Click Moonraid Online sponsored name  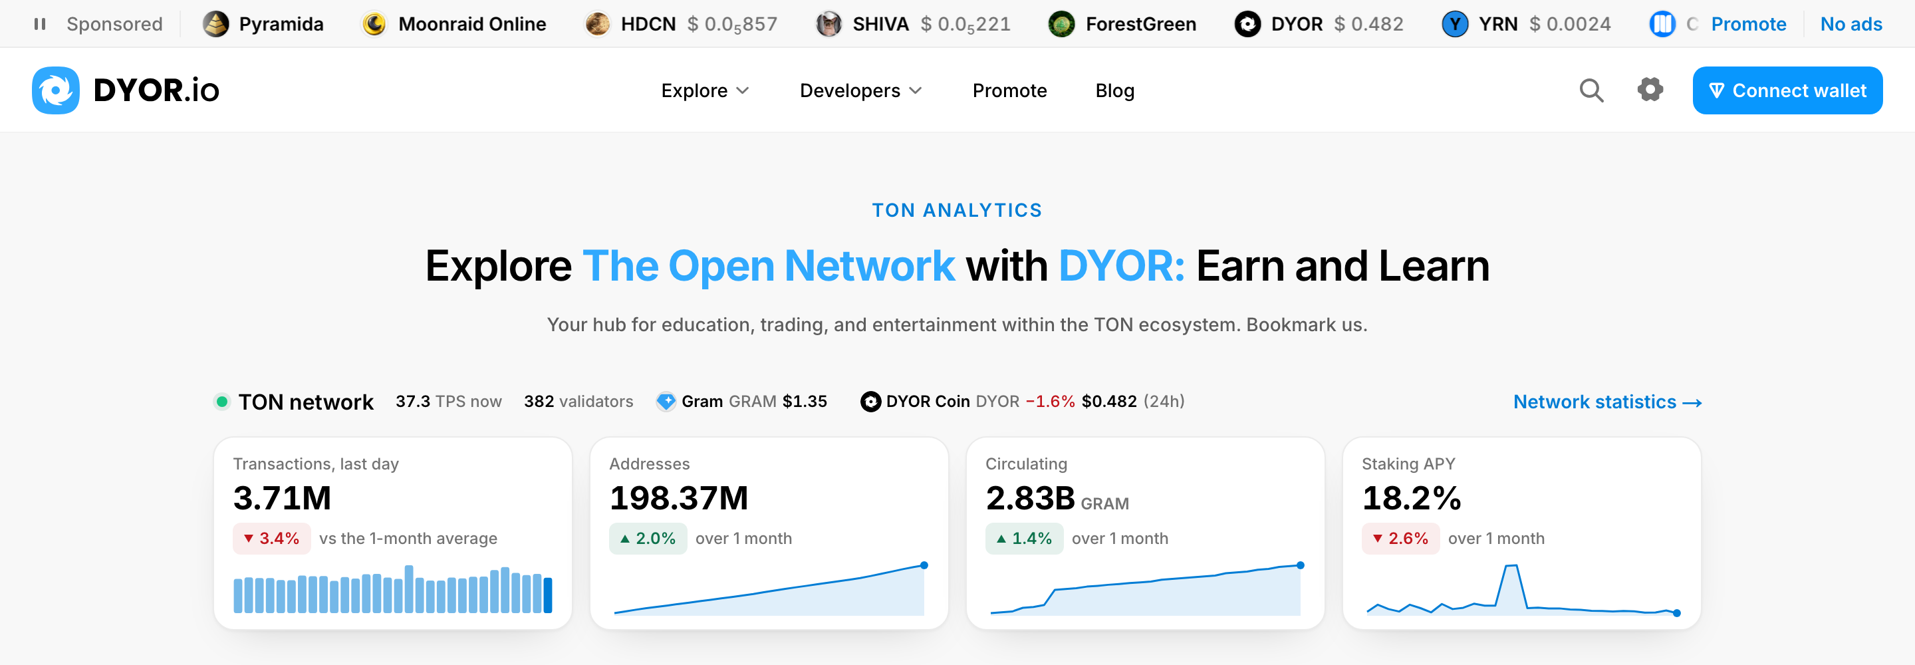[x=472, y=24]
